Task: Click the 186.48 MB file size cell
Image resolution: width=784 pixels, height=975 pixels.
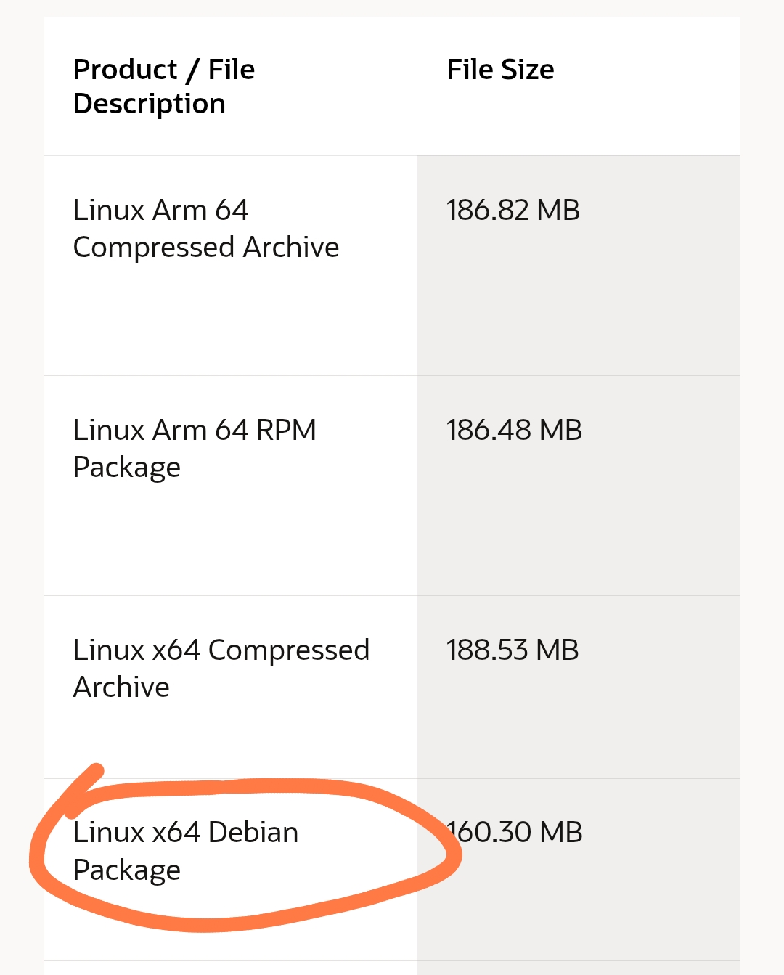Action: click(x=514, y=431)
